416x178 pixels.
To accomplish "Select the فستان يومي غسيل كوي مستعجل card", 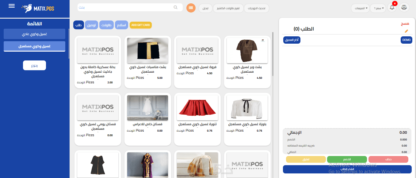I will 98,119.
